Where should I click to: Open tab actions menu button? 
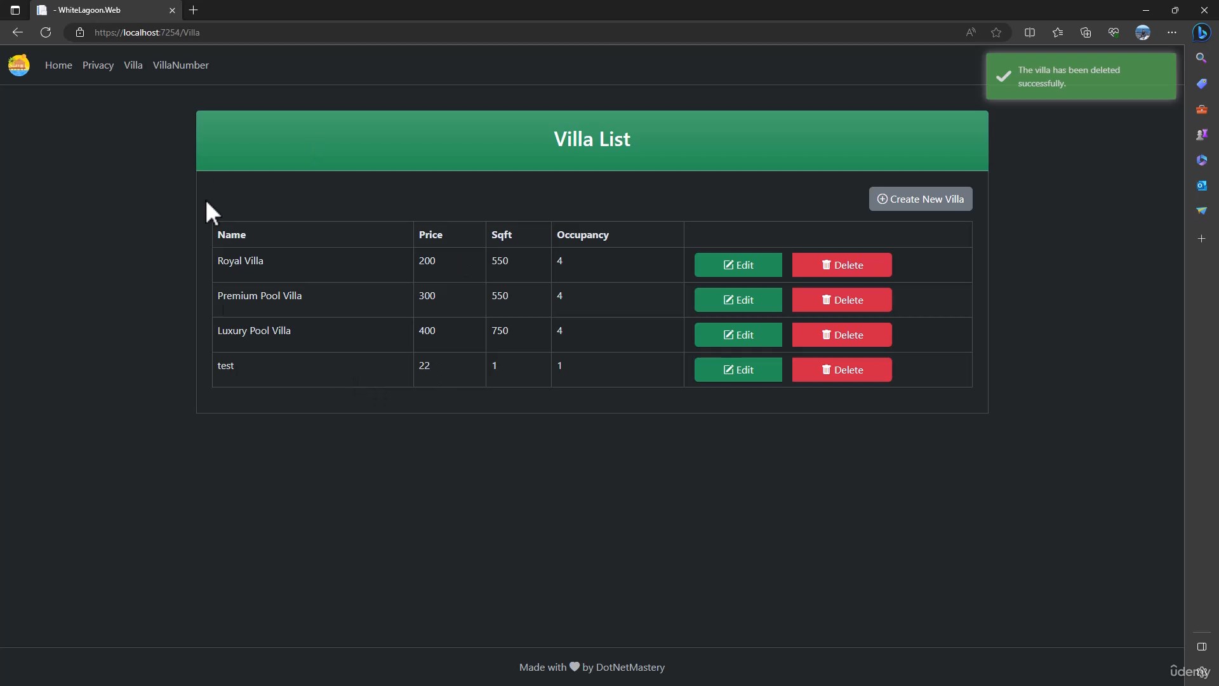[15, 10]
